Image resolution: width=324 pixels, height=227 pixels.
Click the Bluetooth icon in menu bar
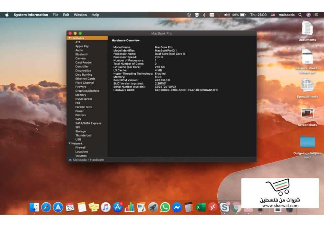(204, 15)
